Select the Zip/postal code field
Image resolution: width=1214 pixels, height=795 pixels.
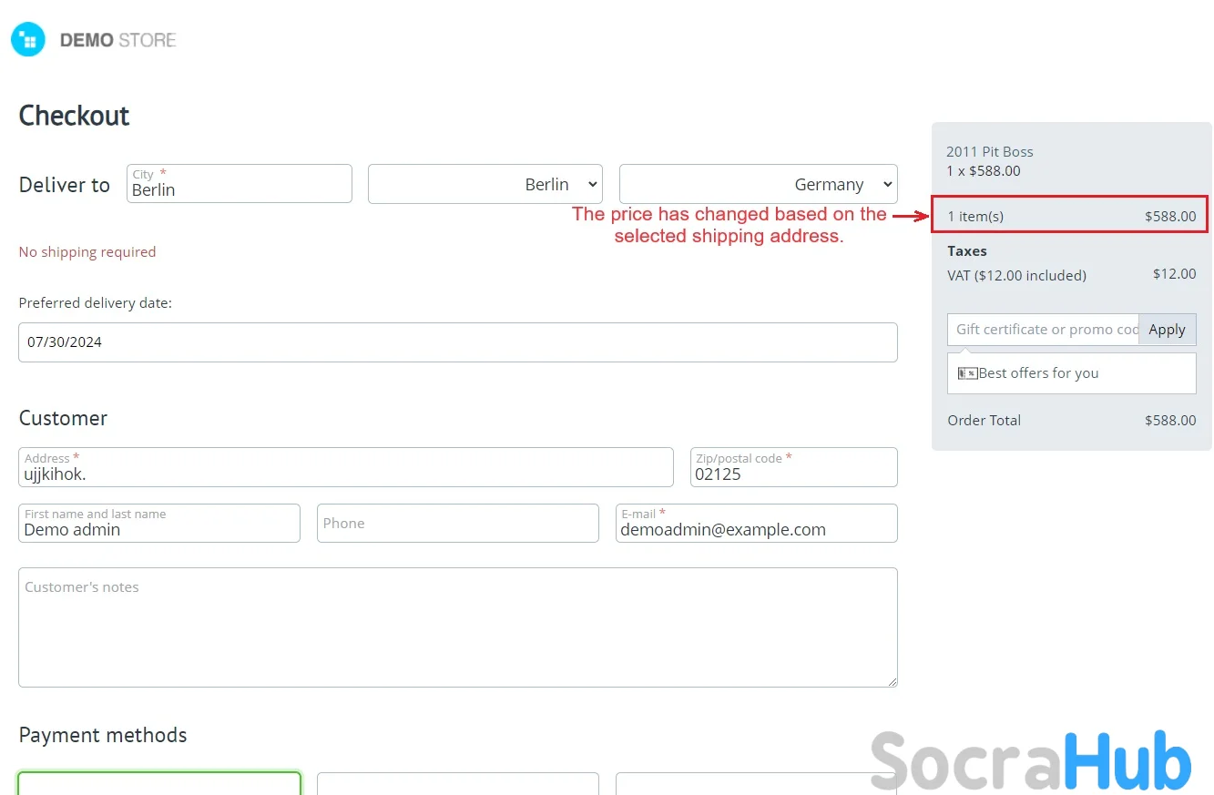tap(794, 467)
